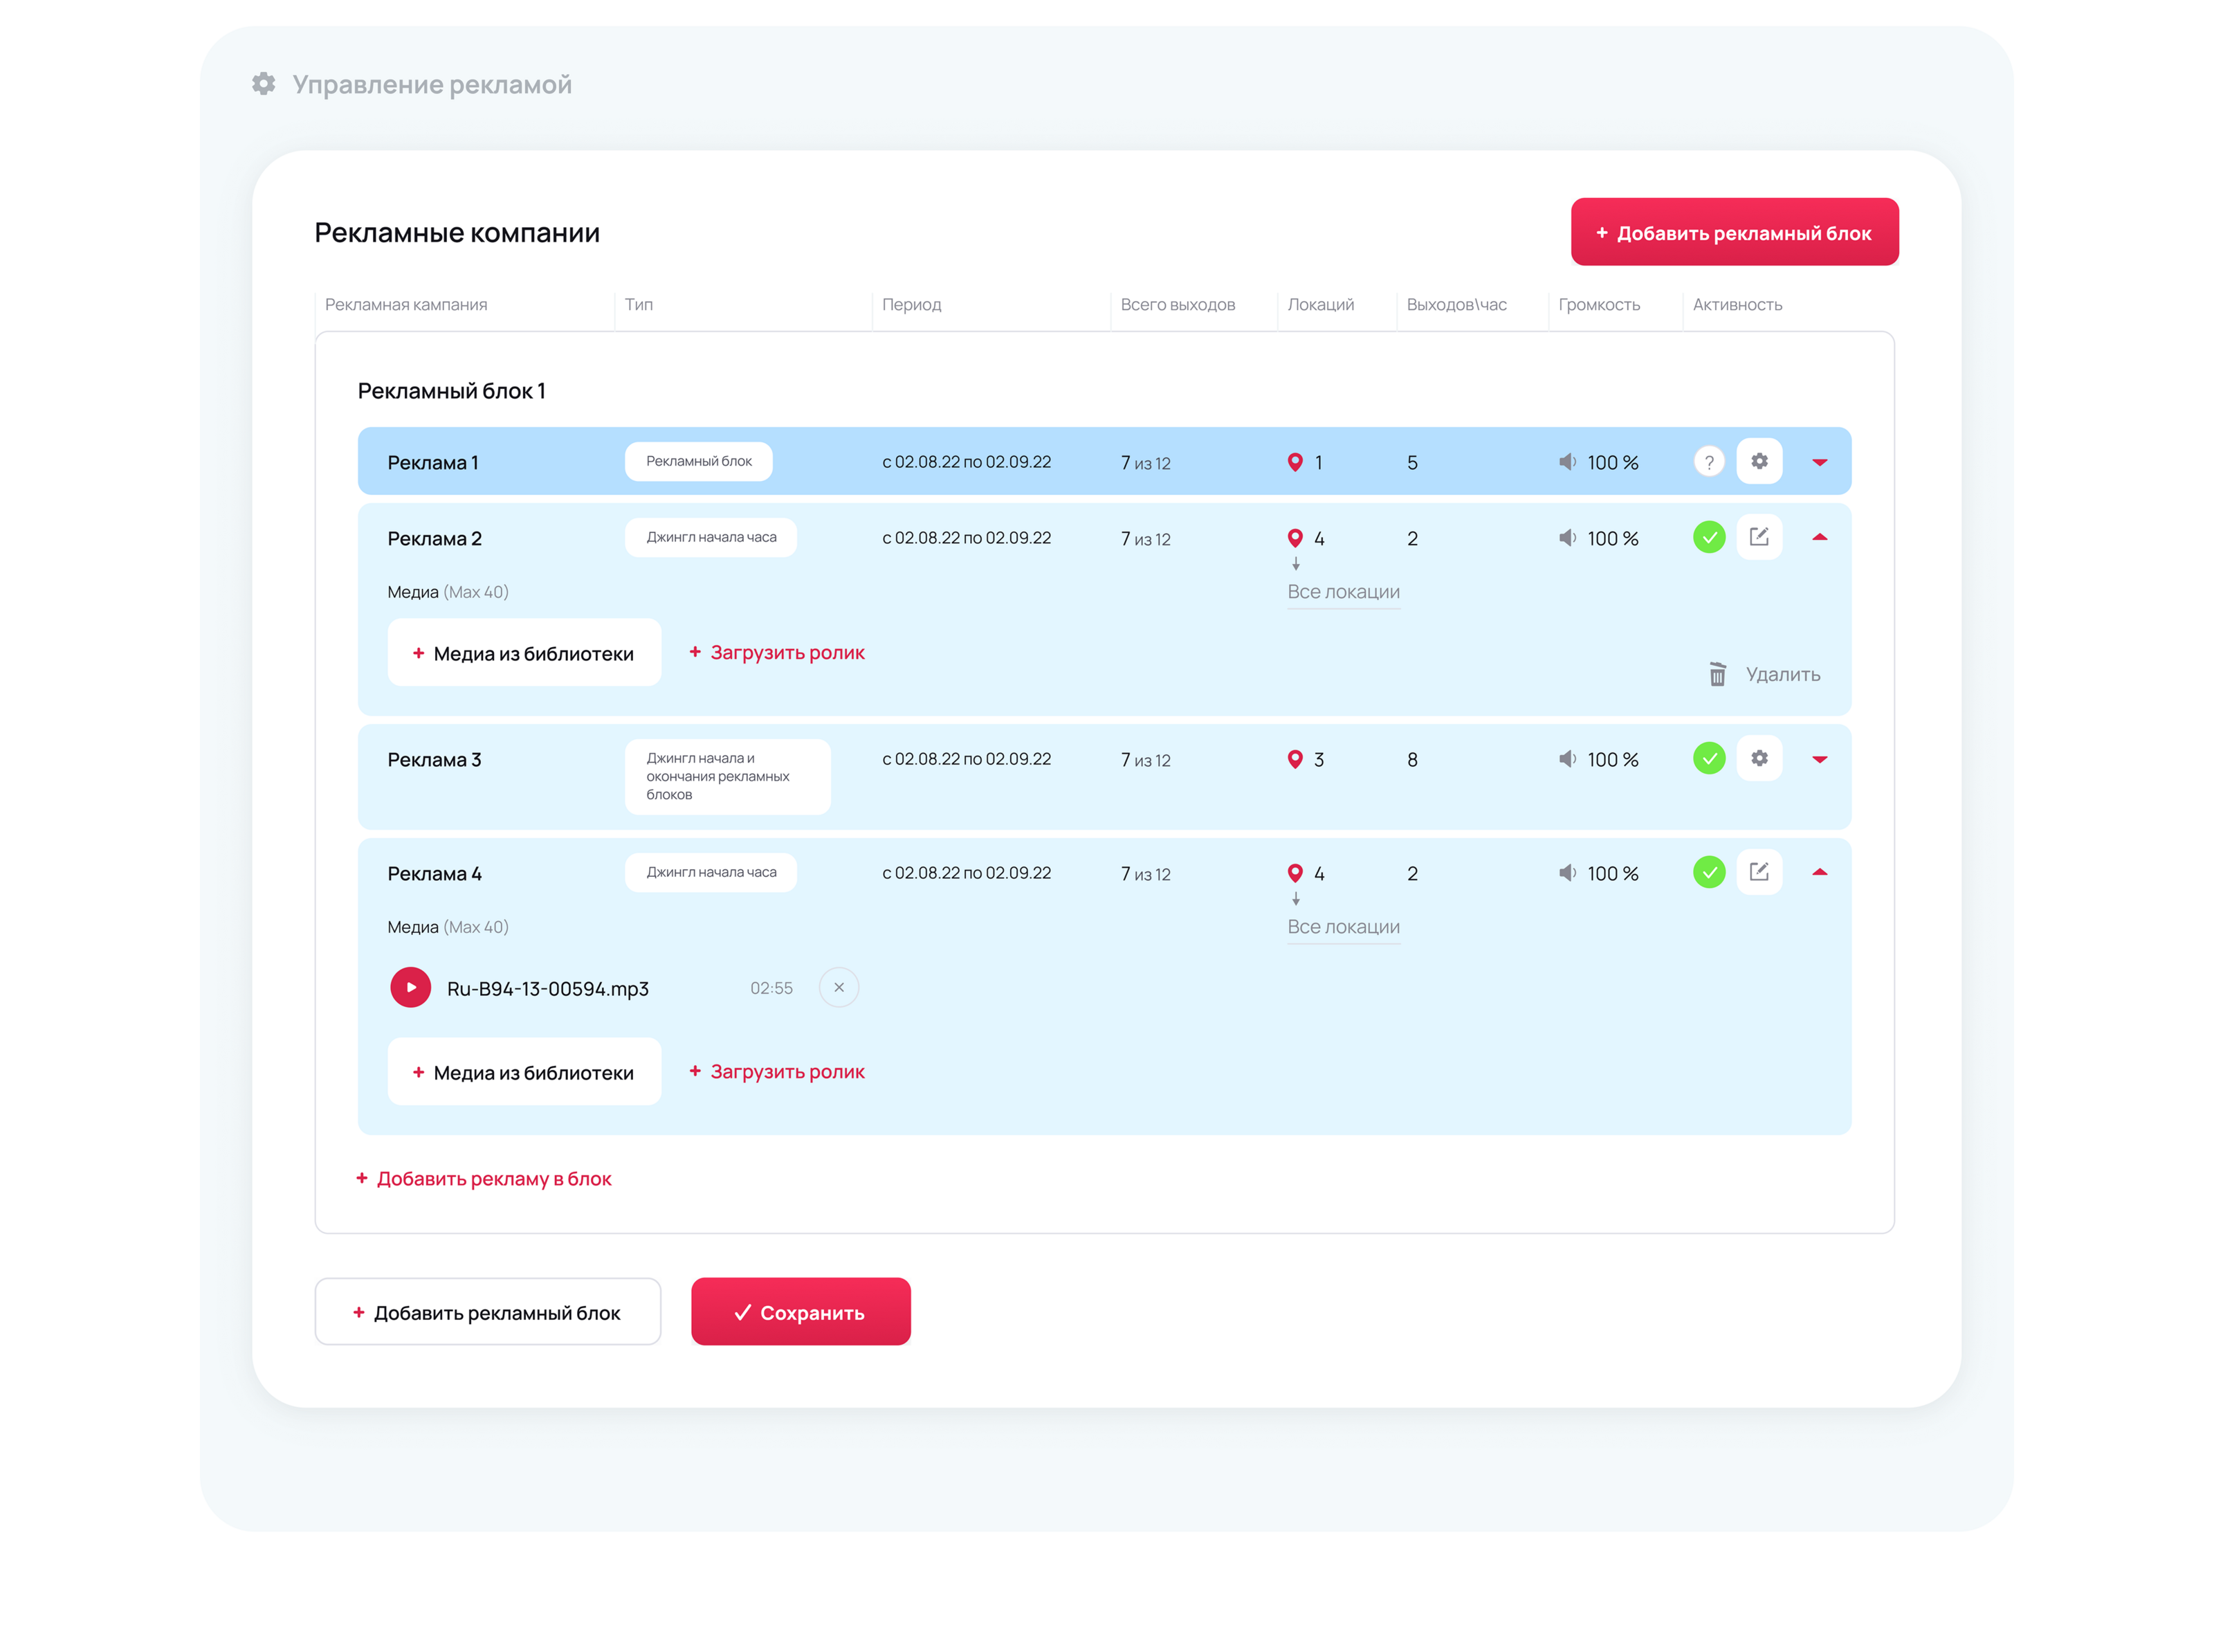Screen dimensions: 2214x1652
Task: Remove the Ru-B94-13-00594.mp3 file
Action: [x=838, y=987]
